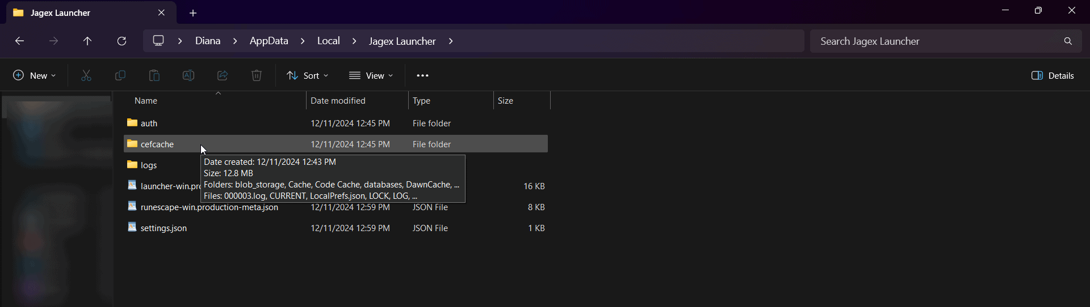The width and height of the screenshot is (1090, 307).
Task: Go back to the previous folder
Action: point(19,41)
